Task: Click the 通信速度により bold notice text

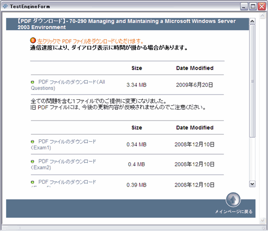Action: (x=109, y=48)
